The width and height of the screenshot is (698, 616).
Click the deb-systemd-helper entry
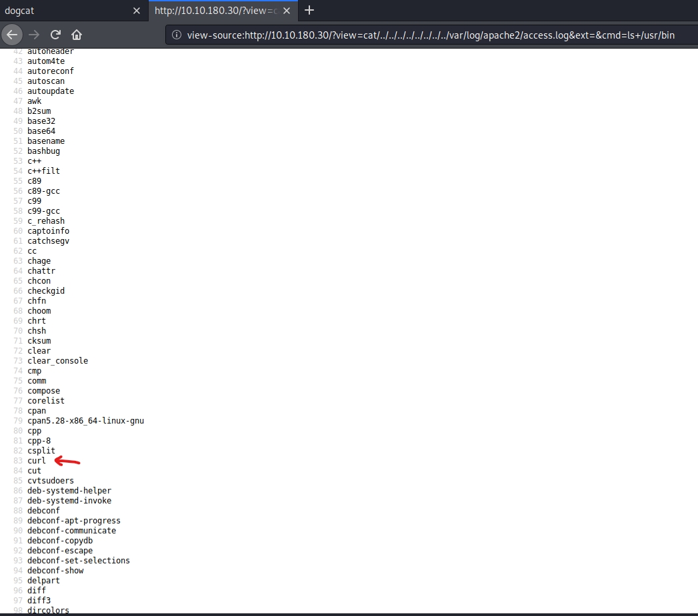tap(69, 491)
